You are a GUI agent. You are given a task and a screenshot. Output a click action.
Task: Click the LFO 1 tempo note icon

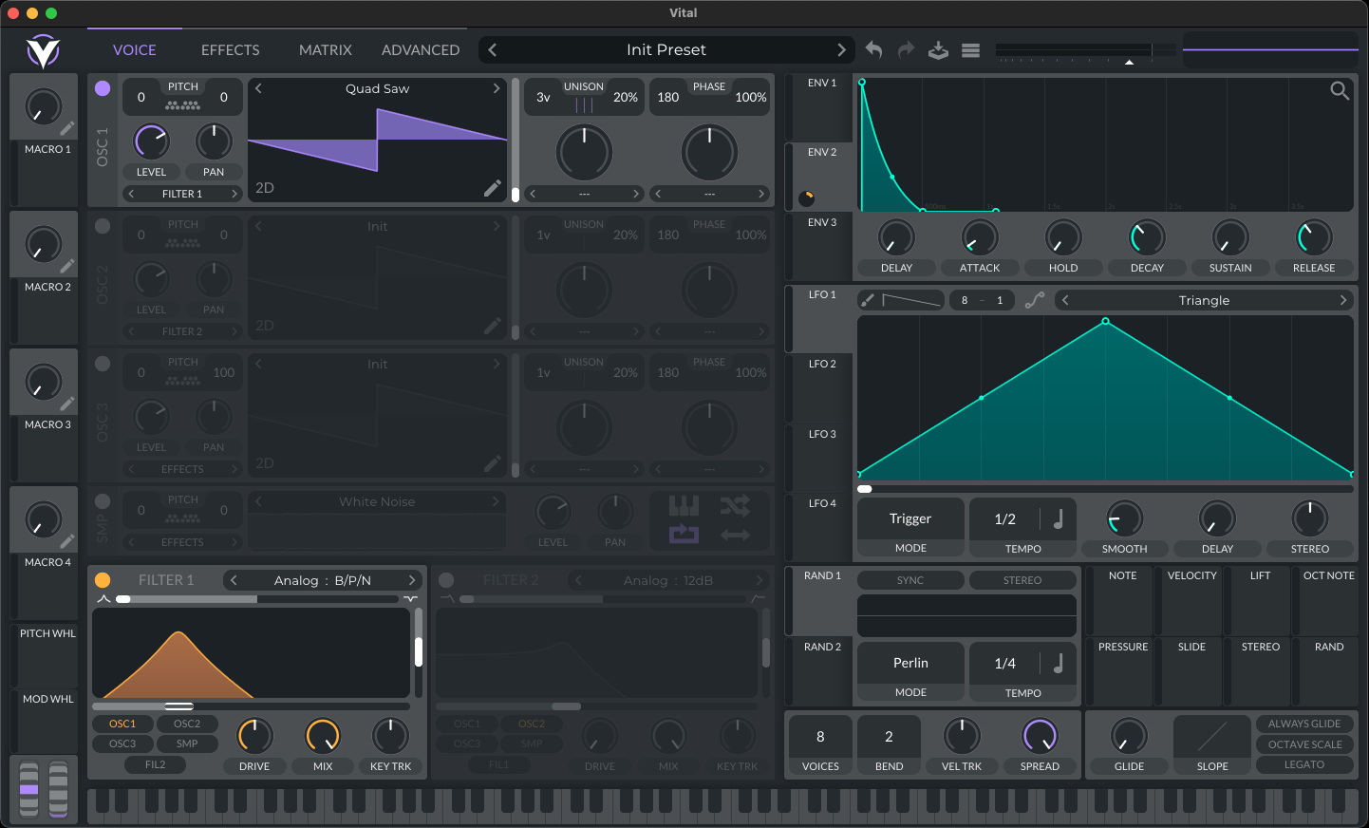pos(1058,518)
